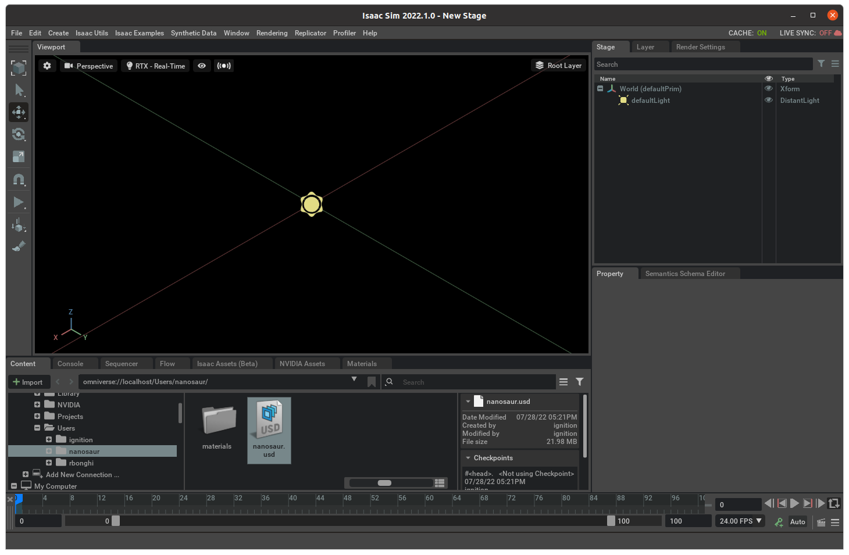Open the Stage panel hamburger menu
This screenshot has height=555, width=849.
click(835, 64)
